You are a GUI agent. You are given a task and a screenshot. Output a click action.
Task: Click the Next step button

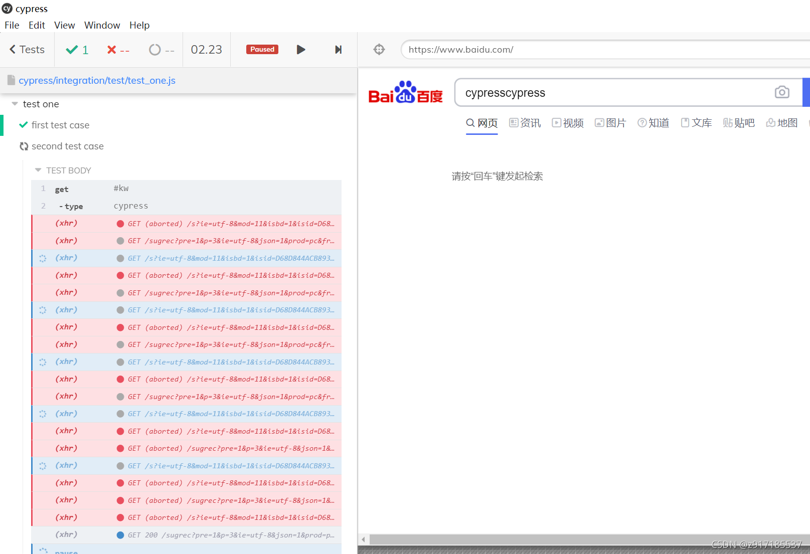click(x=339, y=50)
